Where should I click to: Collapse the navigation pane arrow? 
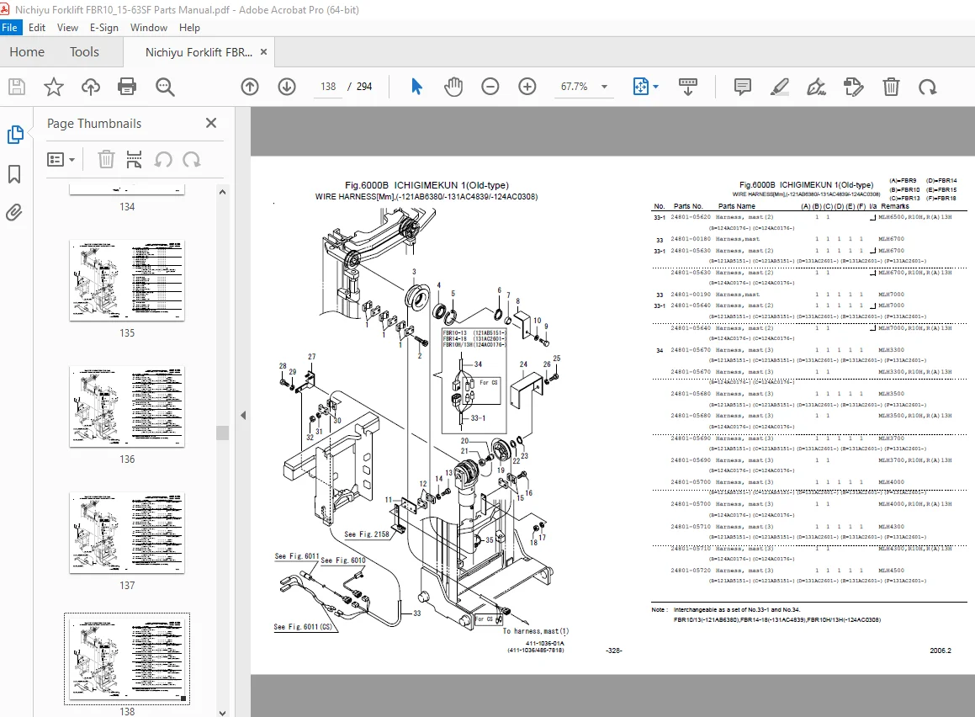click(x=243, y=416)
